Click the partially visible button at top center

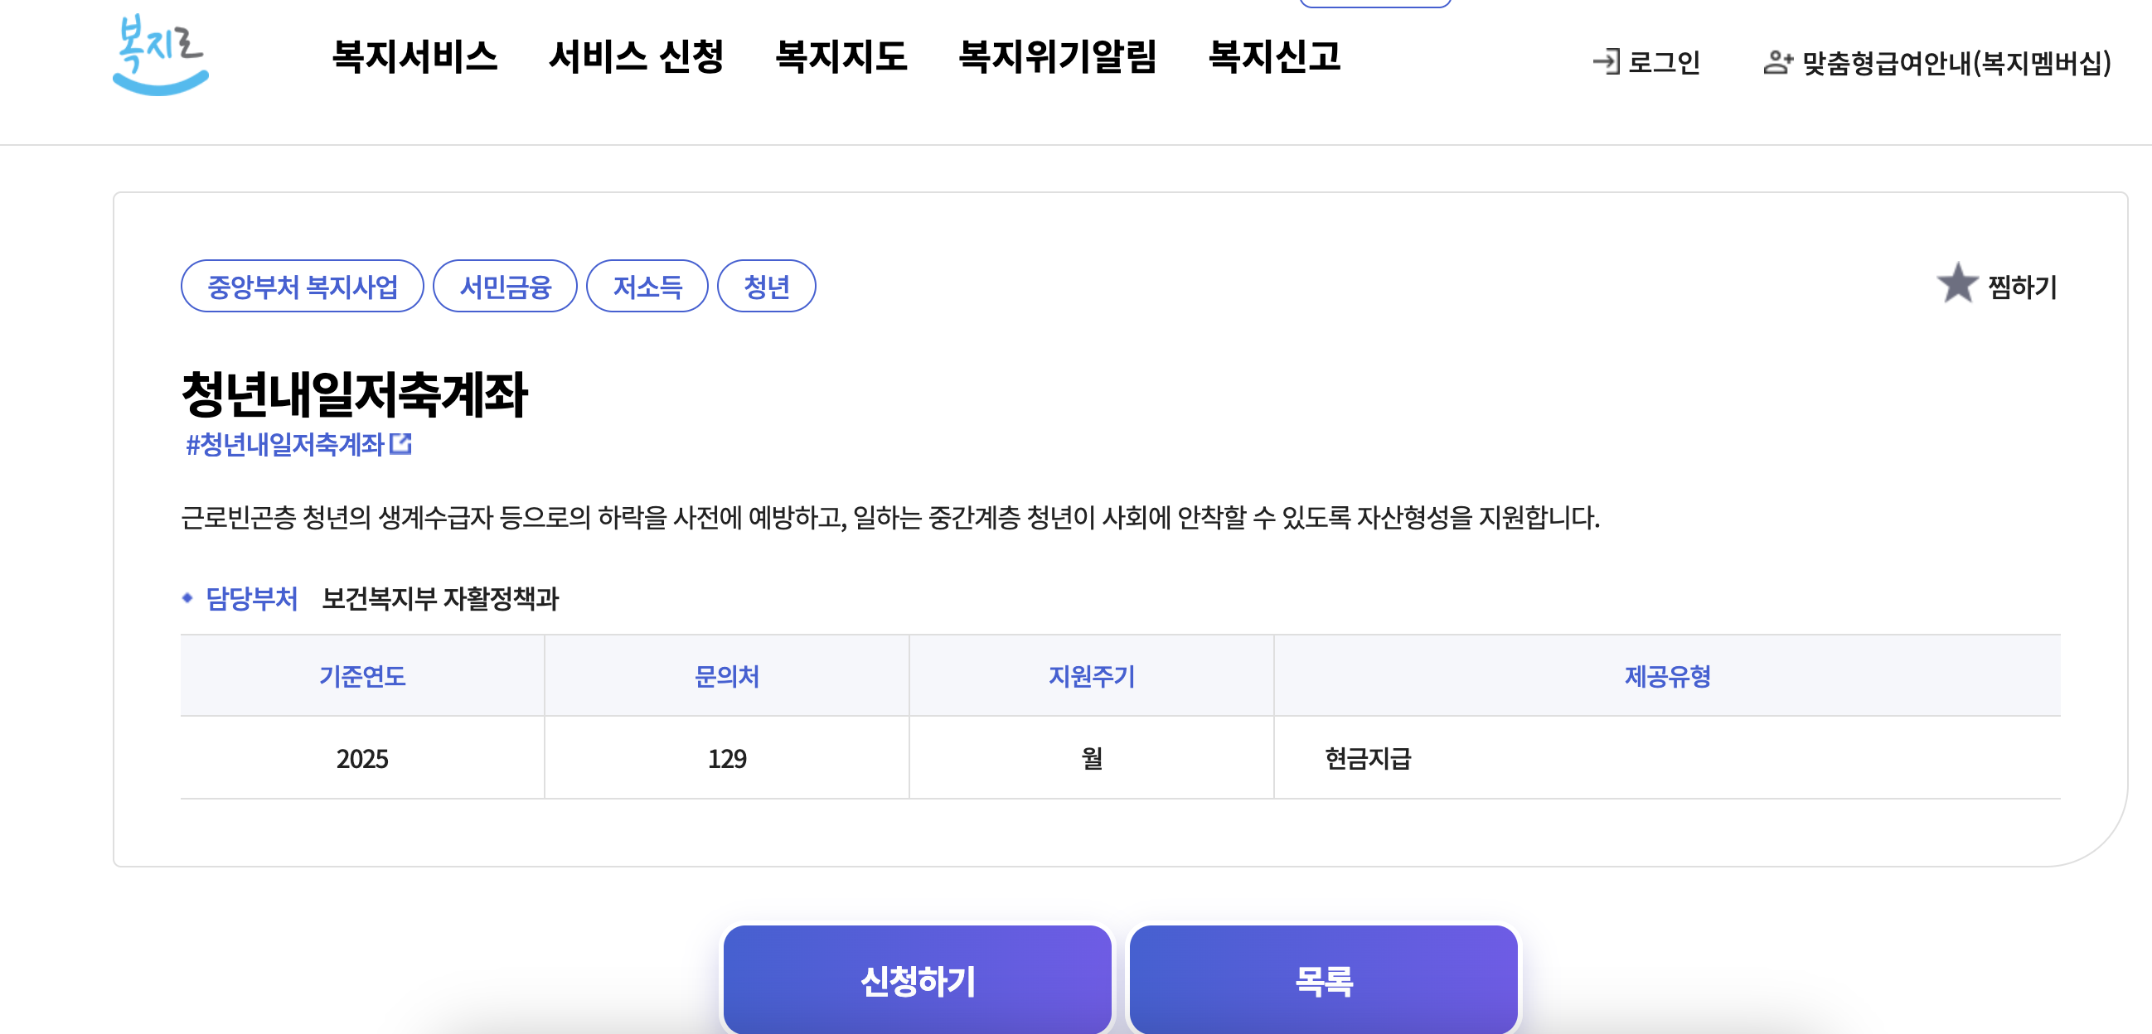(1374, 4)
